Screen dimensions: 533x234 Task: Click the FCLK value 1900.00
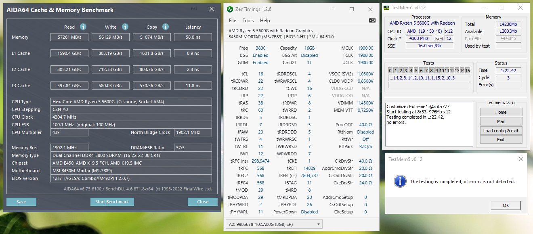tap(366, 55)
